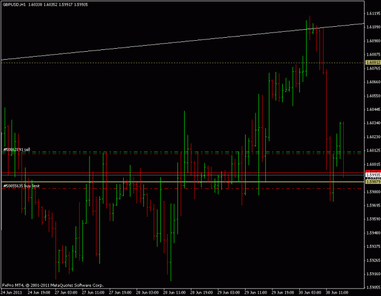The image size is (381, 296).
Task: Click the 1.59160 price axis value
Action: pos(373,274)
